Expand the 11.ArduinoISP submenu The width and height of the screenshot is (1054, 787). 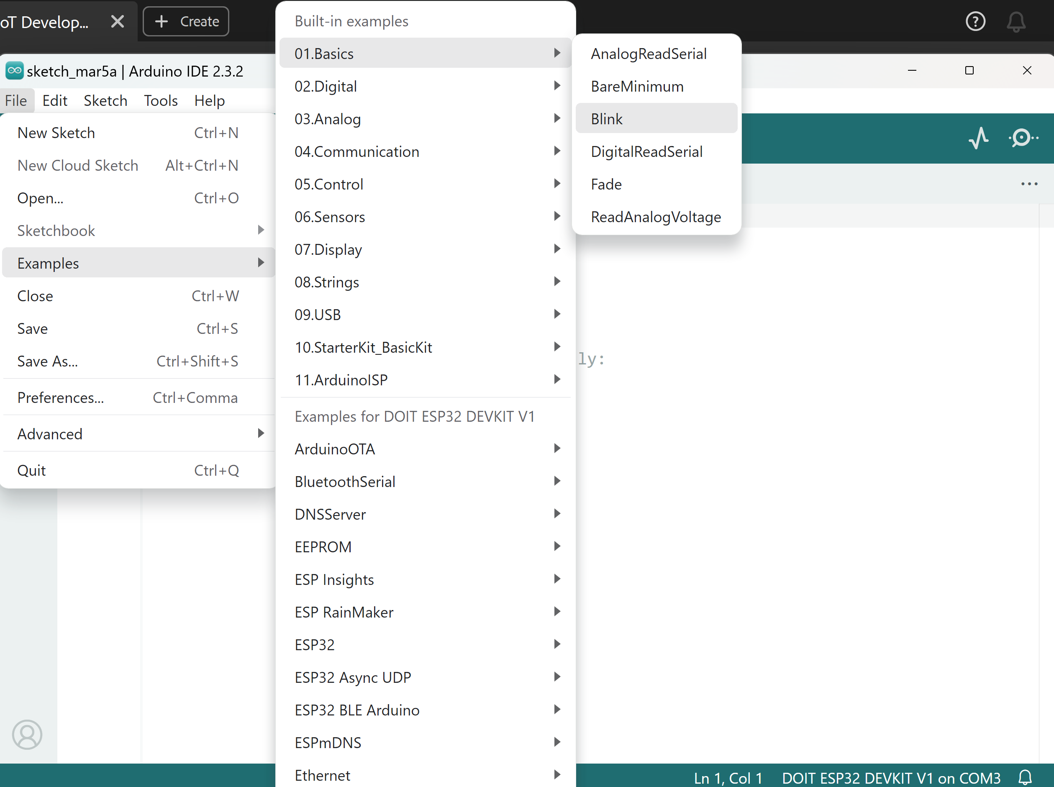[x=426, y=379]
